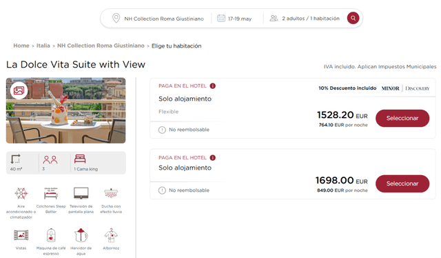Select the 1698.00 EUR rate with Seleccionar
The image size is (441, 258).
point(402,183)
